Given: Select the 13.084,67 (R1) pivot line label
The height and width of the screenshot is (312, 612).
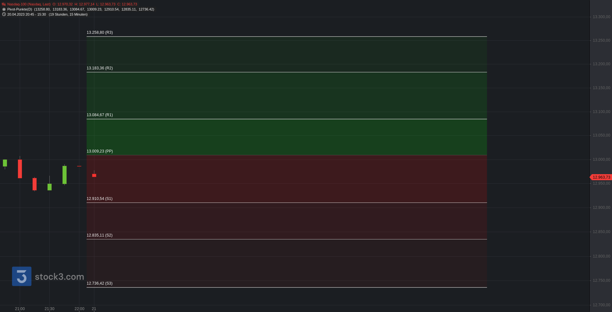Looking at the screenshot, I should [100, 115].
